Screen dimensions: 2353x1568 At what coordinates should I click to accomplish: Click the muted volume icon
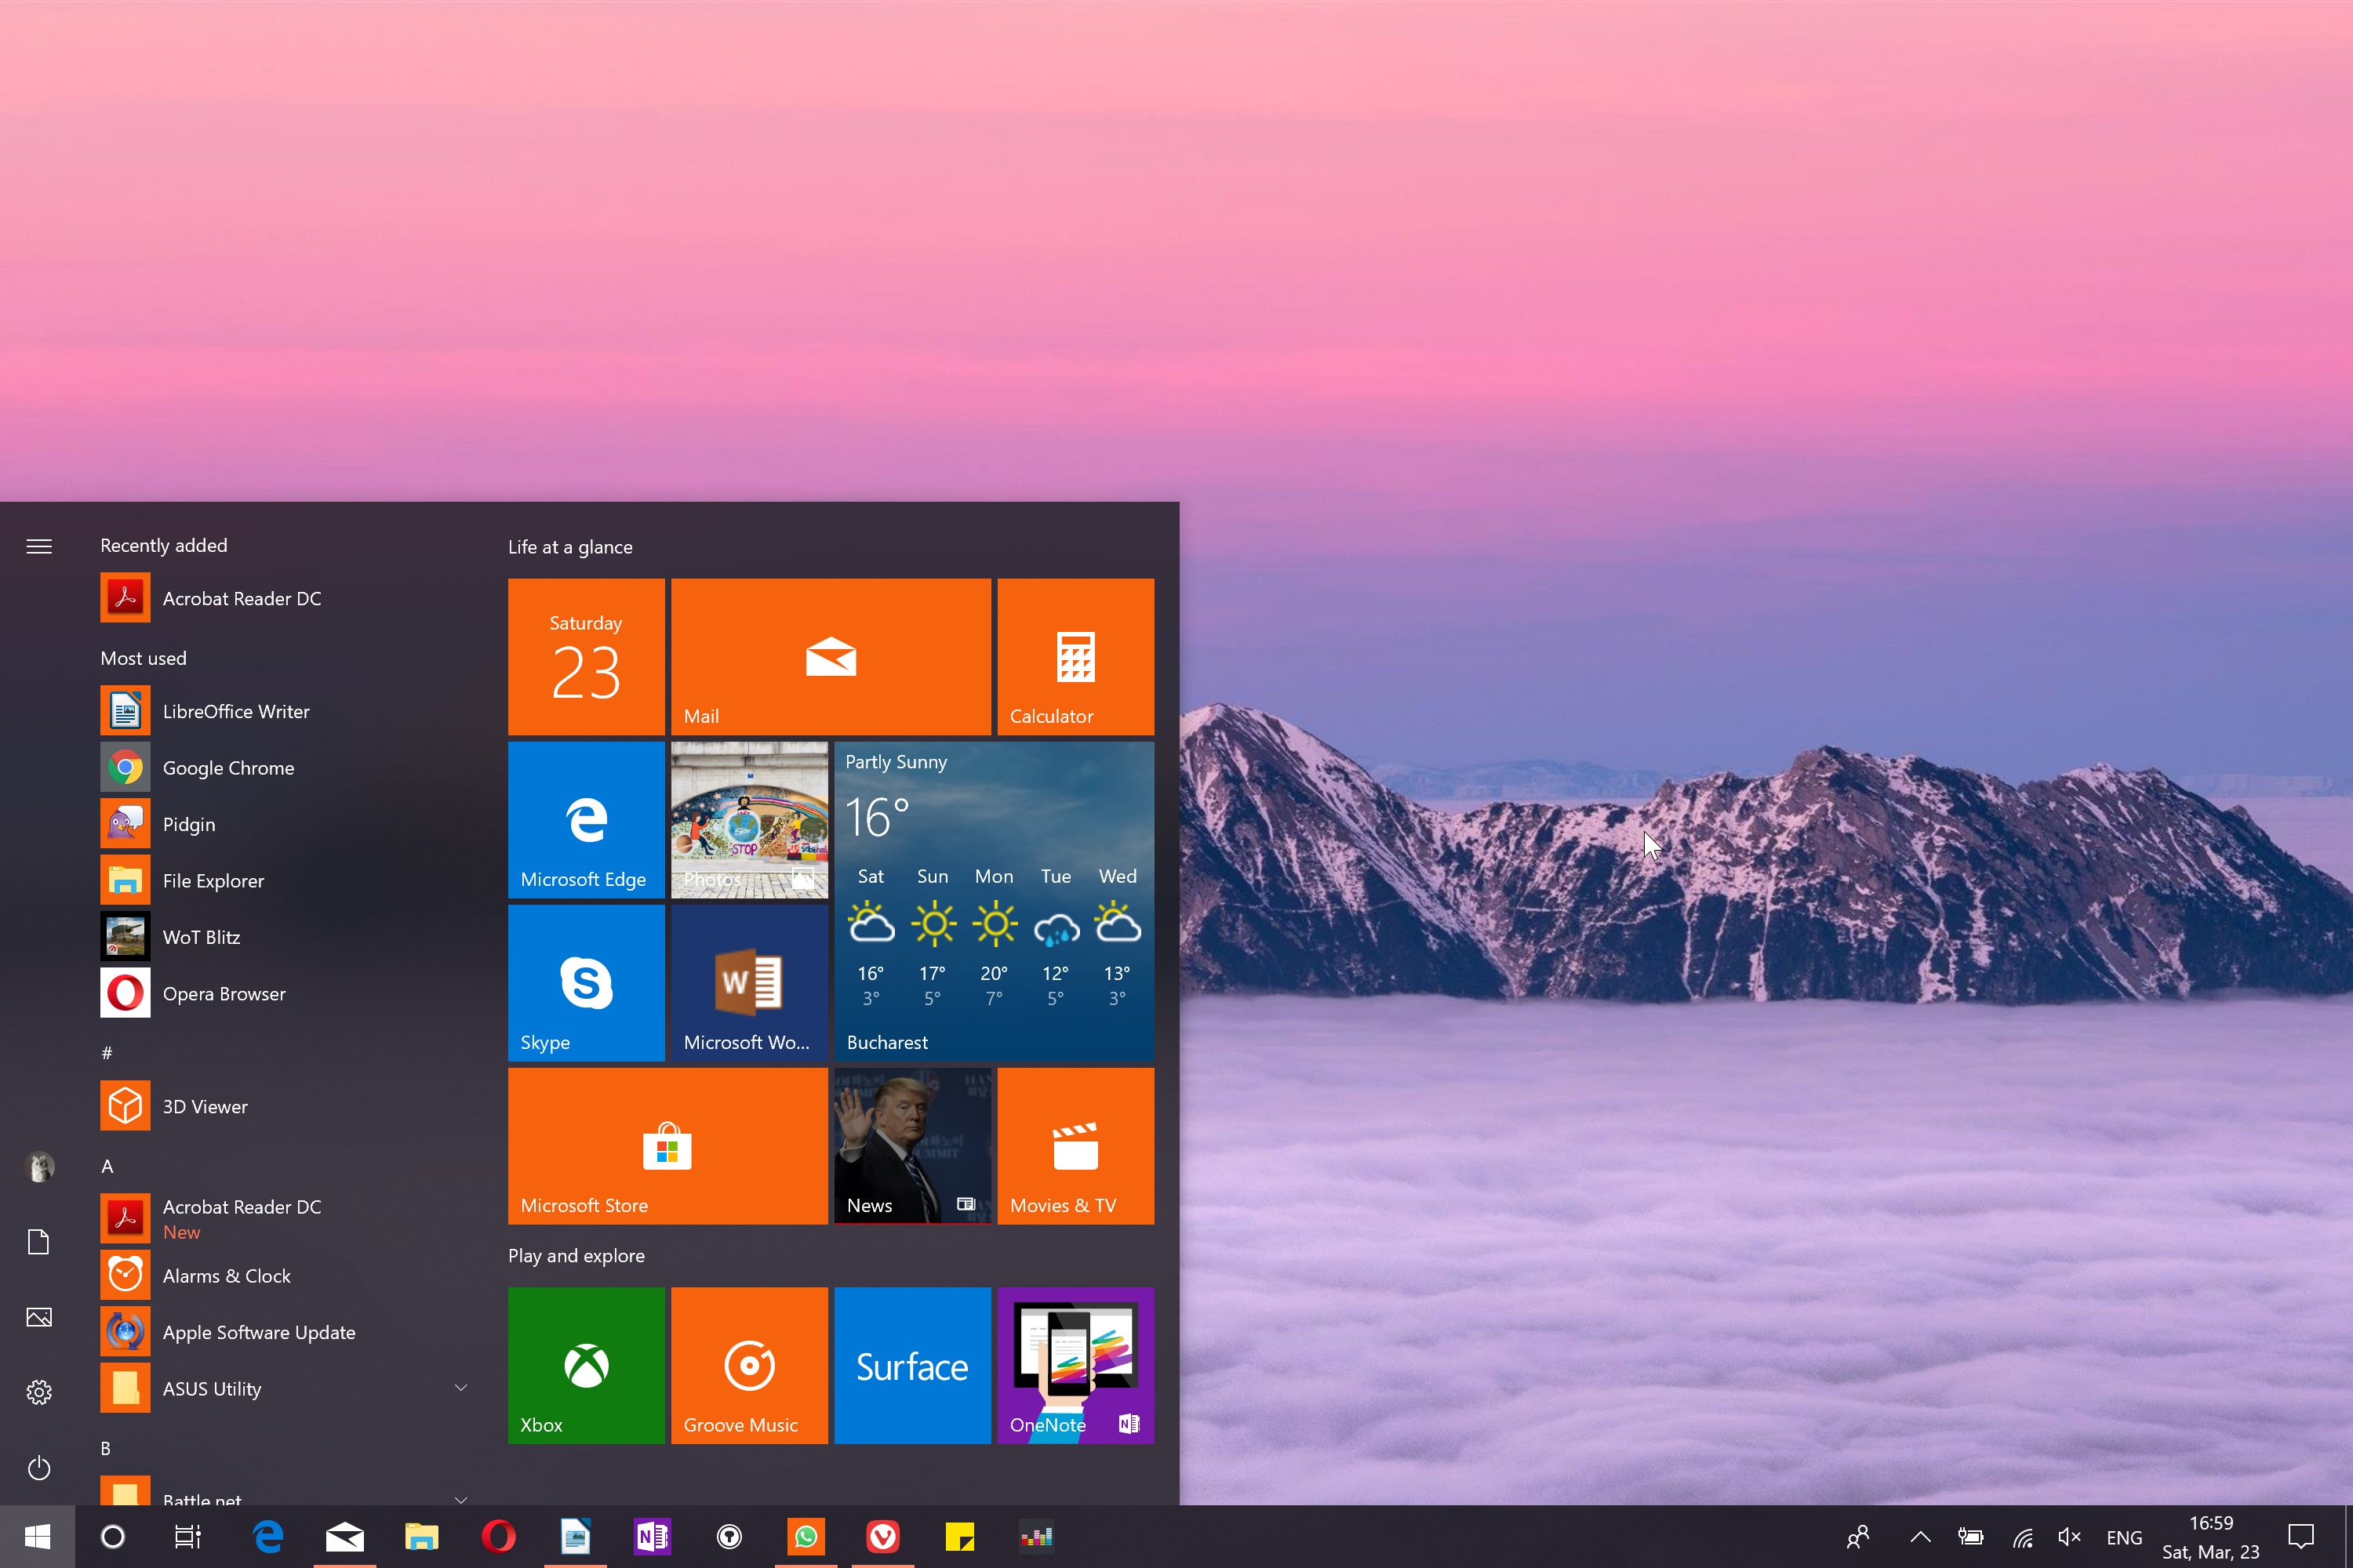pyautogui.click(x=2070, y=1537)
